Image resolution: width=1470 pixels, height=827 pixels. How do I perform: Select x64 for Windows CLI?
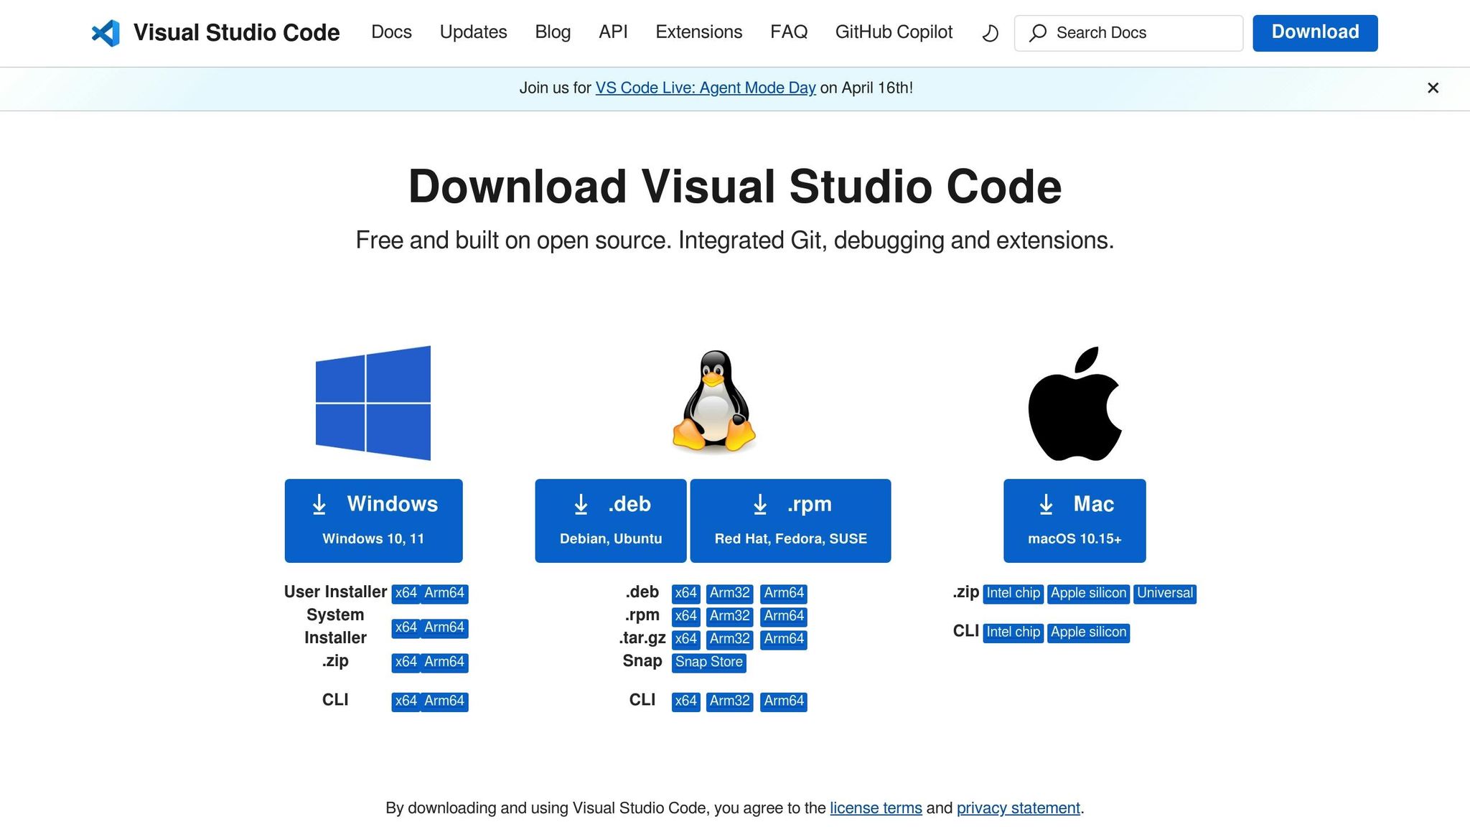point(406,701)
